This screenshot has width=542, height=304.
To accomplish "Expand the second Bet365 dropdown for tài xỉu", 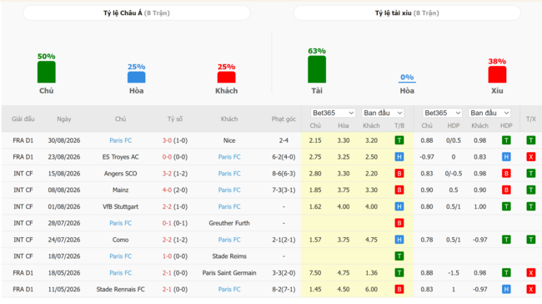I will pyautogui.click(x=442, y=113).
